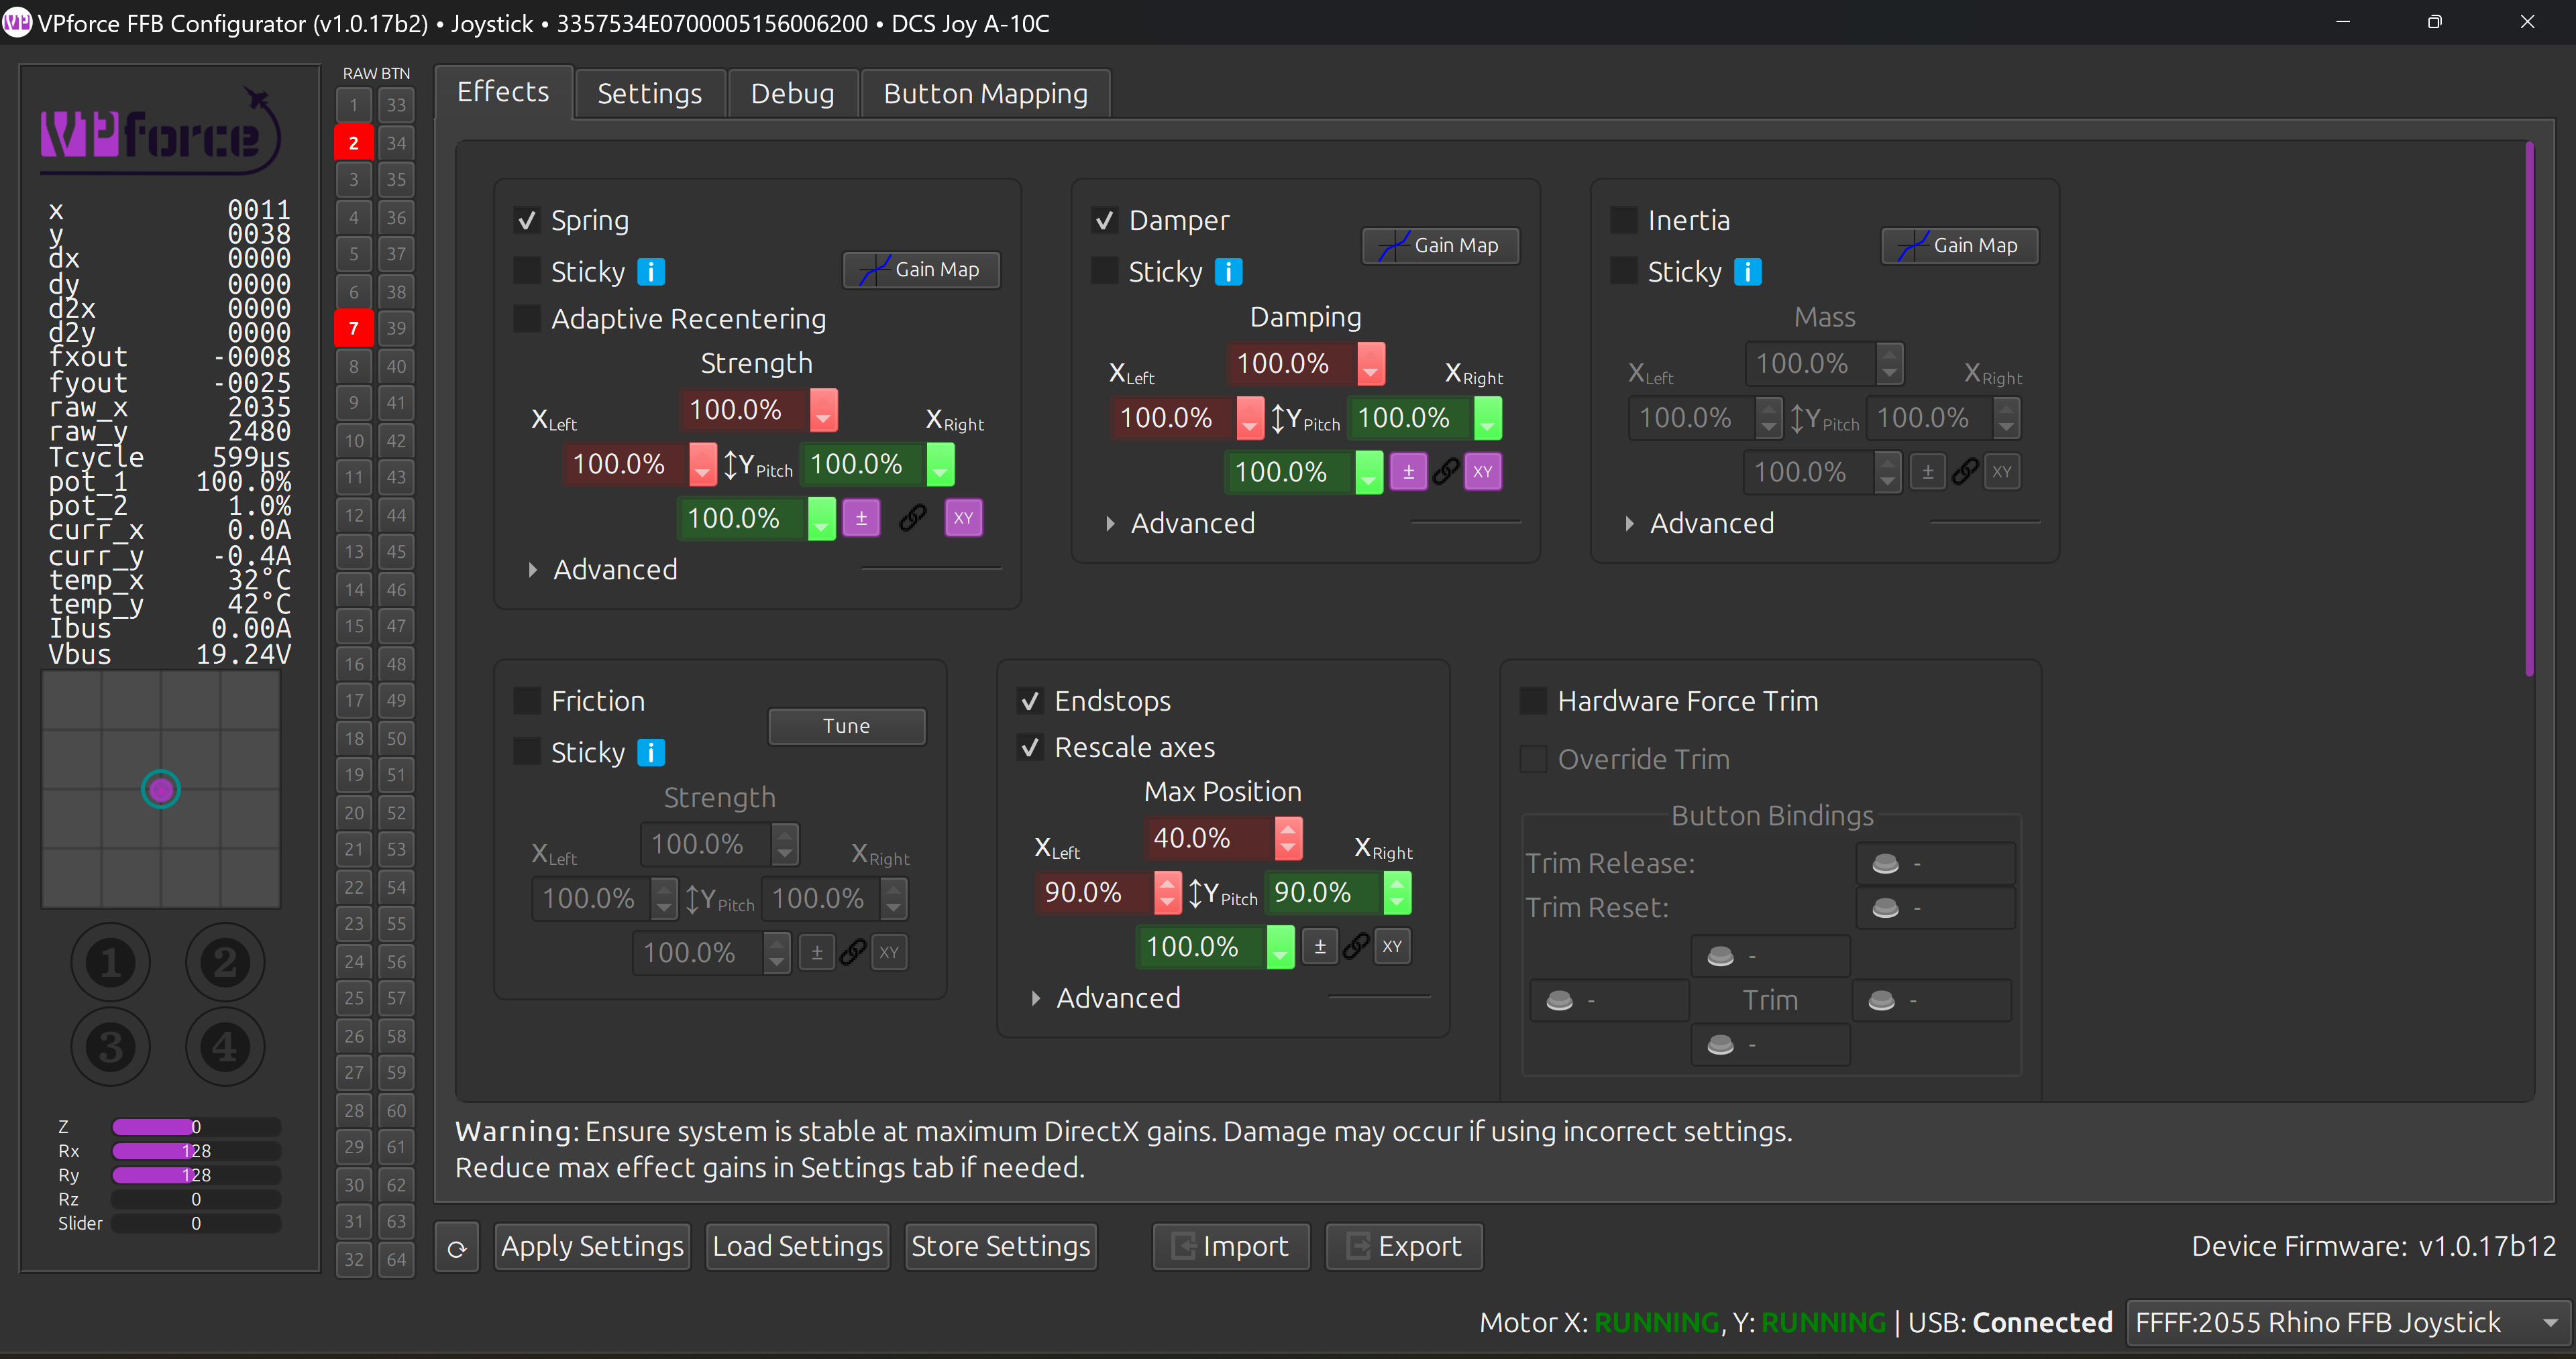2576x1359 pixels.
Task: Click the refresh icon beside Apply Settings
Action: [x=457, y=1247]
